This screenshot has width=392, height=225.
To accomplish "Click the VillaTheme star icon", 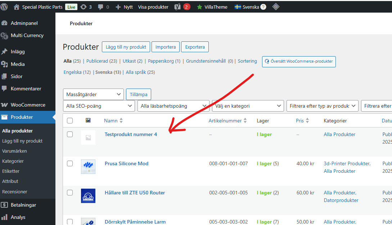I will tap(199, 7).
